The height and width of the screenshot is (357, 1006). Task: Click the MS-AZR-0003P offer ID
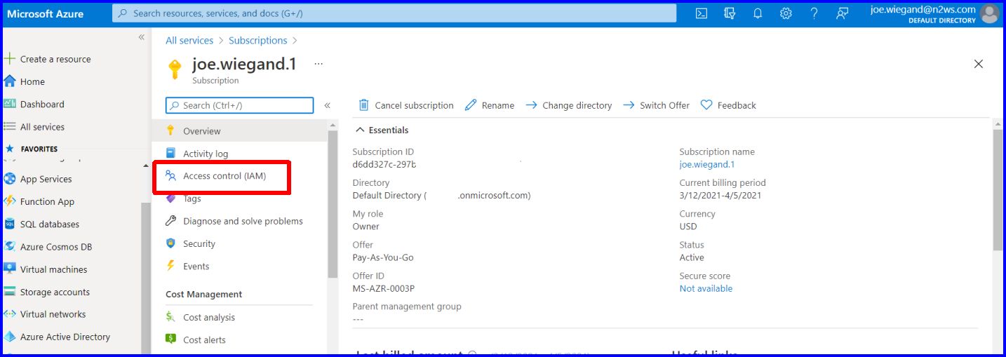coord(384,288)
